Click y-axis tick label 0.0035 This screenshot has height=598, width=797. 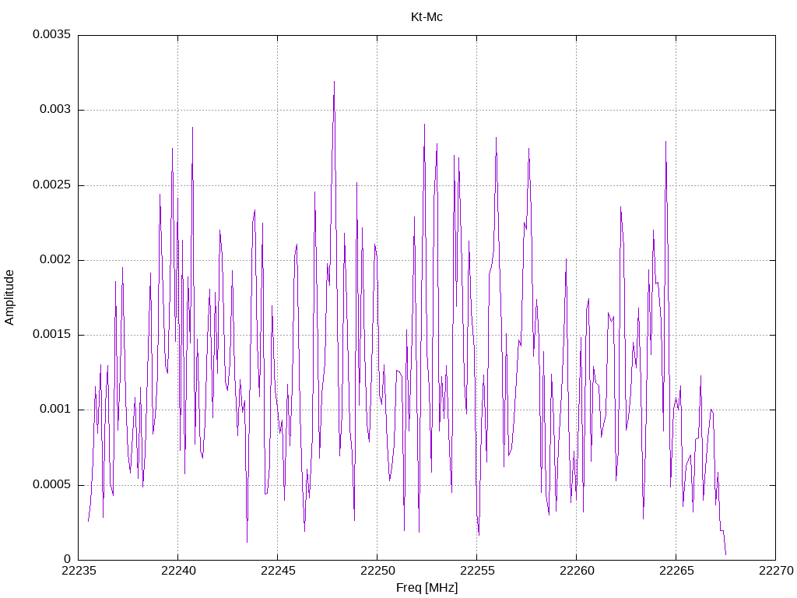[52, 34]
